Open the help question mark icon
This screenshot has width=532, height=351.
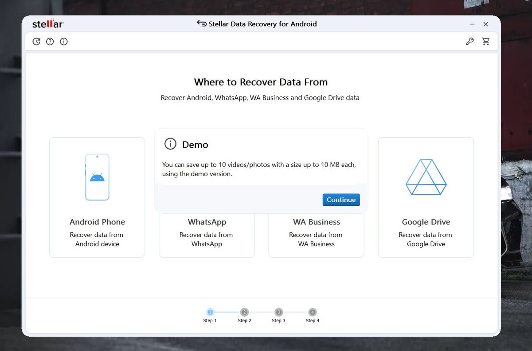point(50,42)
